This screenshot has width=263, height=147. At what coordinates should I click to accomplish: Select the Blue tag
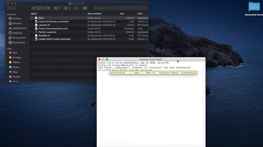pyautogui.click(x=13, y=72)
